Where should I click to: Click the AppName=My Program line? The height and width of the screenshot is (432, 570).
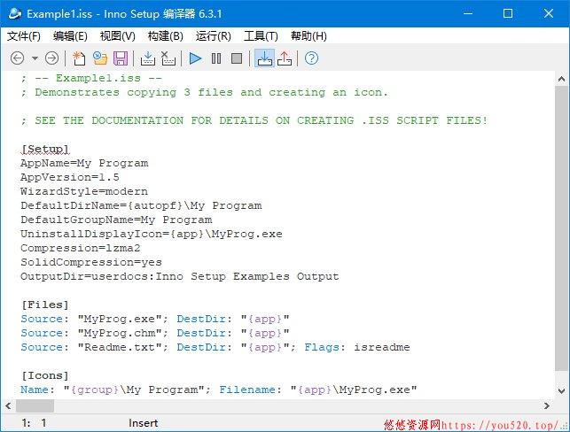84,164
